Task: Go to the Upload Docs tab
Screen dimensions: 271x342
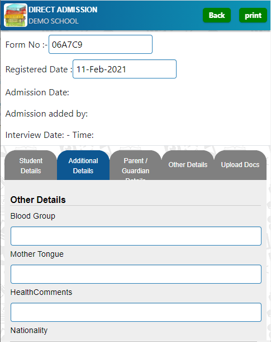Action: pyautogui.click(x=240, y=165)
